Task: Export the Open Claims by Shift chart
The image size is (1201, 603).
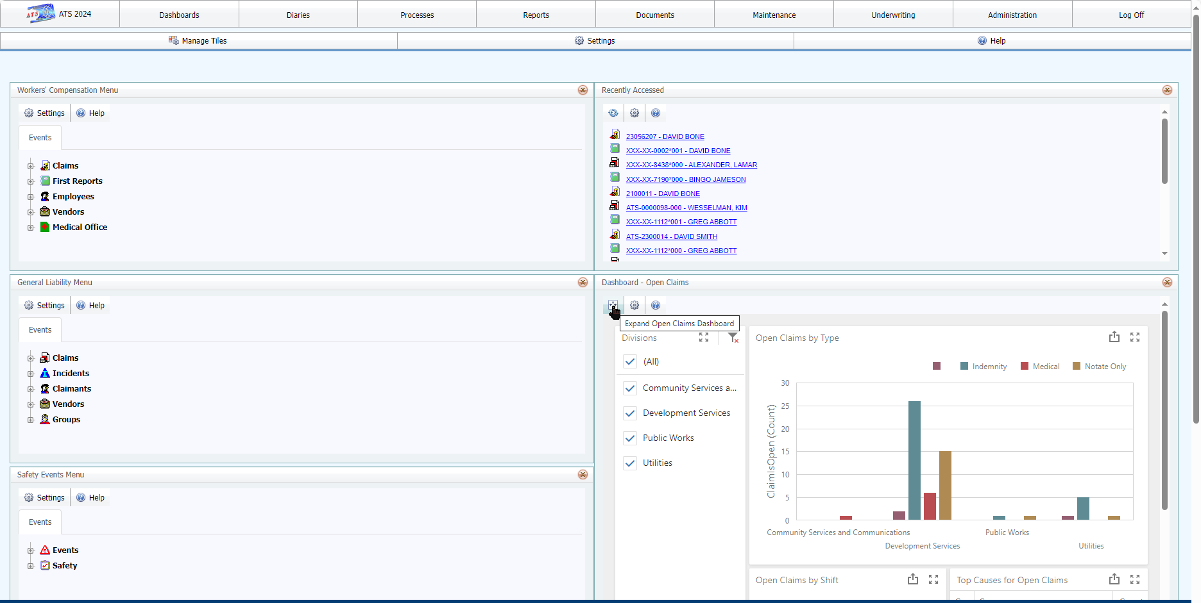Action: (913, 579)
